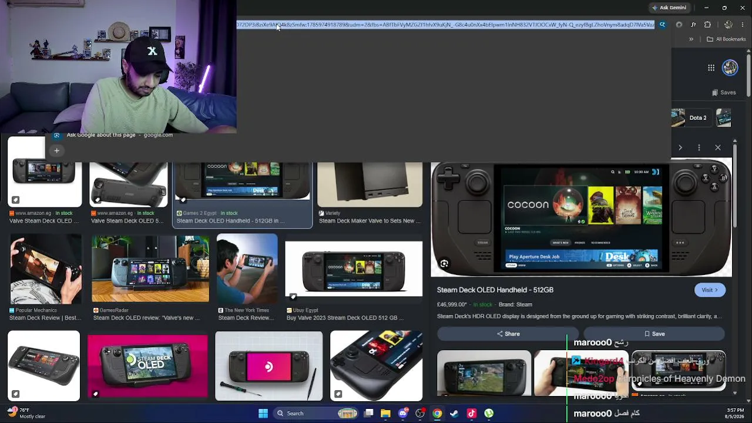Open uTorrent from the taskbar

pyautogui.click(x=489, y=413)
